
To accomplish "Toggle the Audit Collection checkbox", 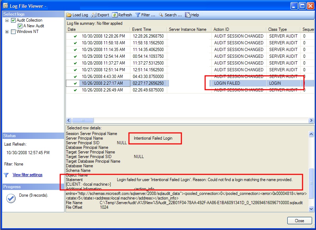I will click(x=13, y=20).
